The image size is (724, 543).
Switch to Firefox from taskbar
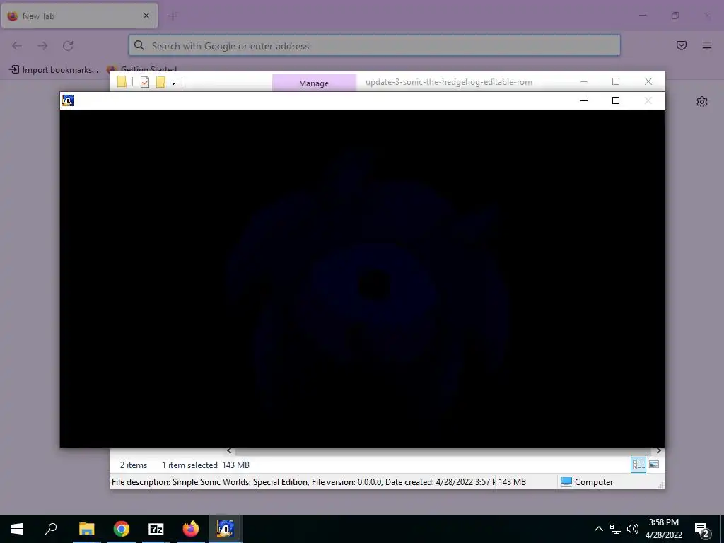click(191, 529)
